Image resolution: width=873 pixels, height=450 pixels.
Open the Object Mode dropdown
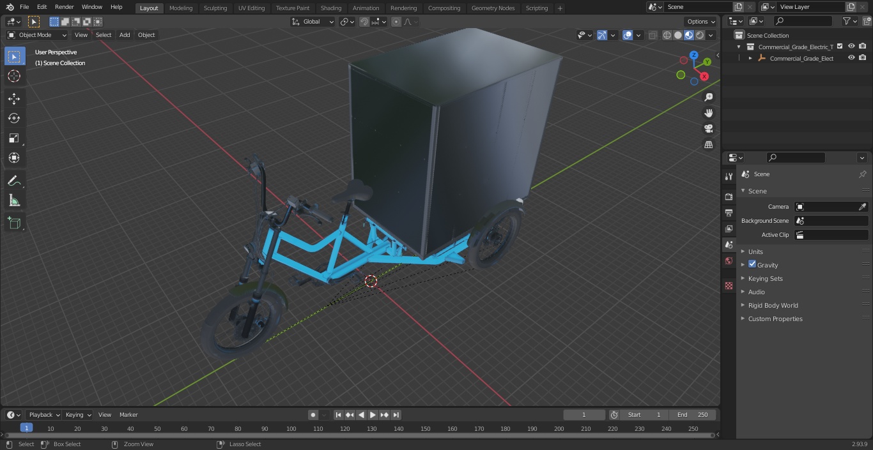[37, 35]
